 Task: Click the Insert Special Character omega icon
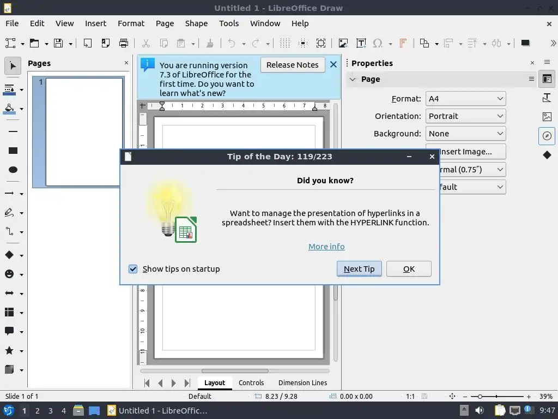(378, 43)
